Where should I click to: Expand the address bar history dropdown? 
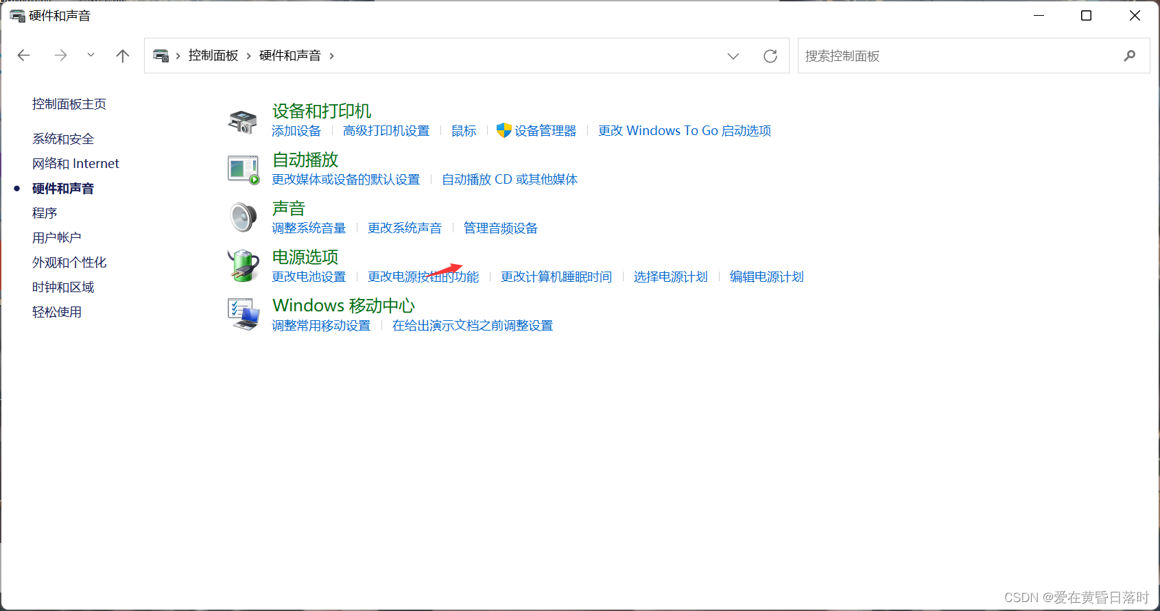pos(733,56)
